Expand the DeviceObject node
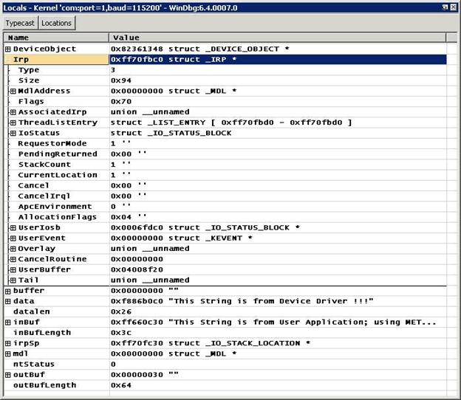This screenshot has width=461, height=400. coord(8,49)
